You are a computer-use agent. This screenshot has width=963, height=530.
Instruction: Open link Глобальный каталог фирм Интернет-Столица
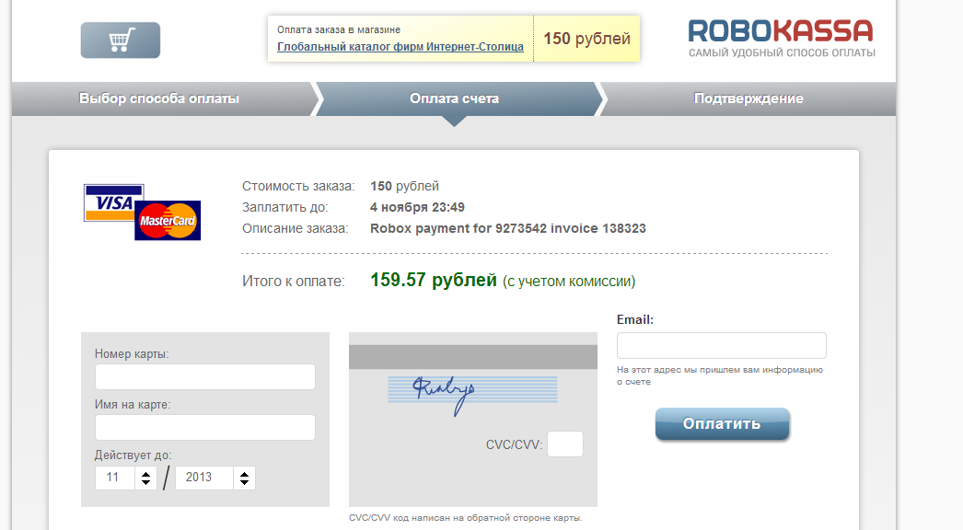400,47
